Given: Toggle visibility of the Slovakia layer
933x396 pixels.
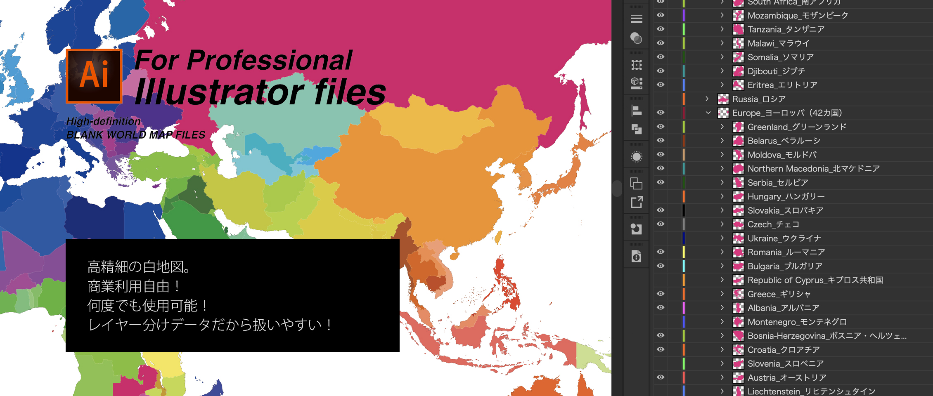Looking at the screenshot, I should 661,210.
